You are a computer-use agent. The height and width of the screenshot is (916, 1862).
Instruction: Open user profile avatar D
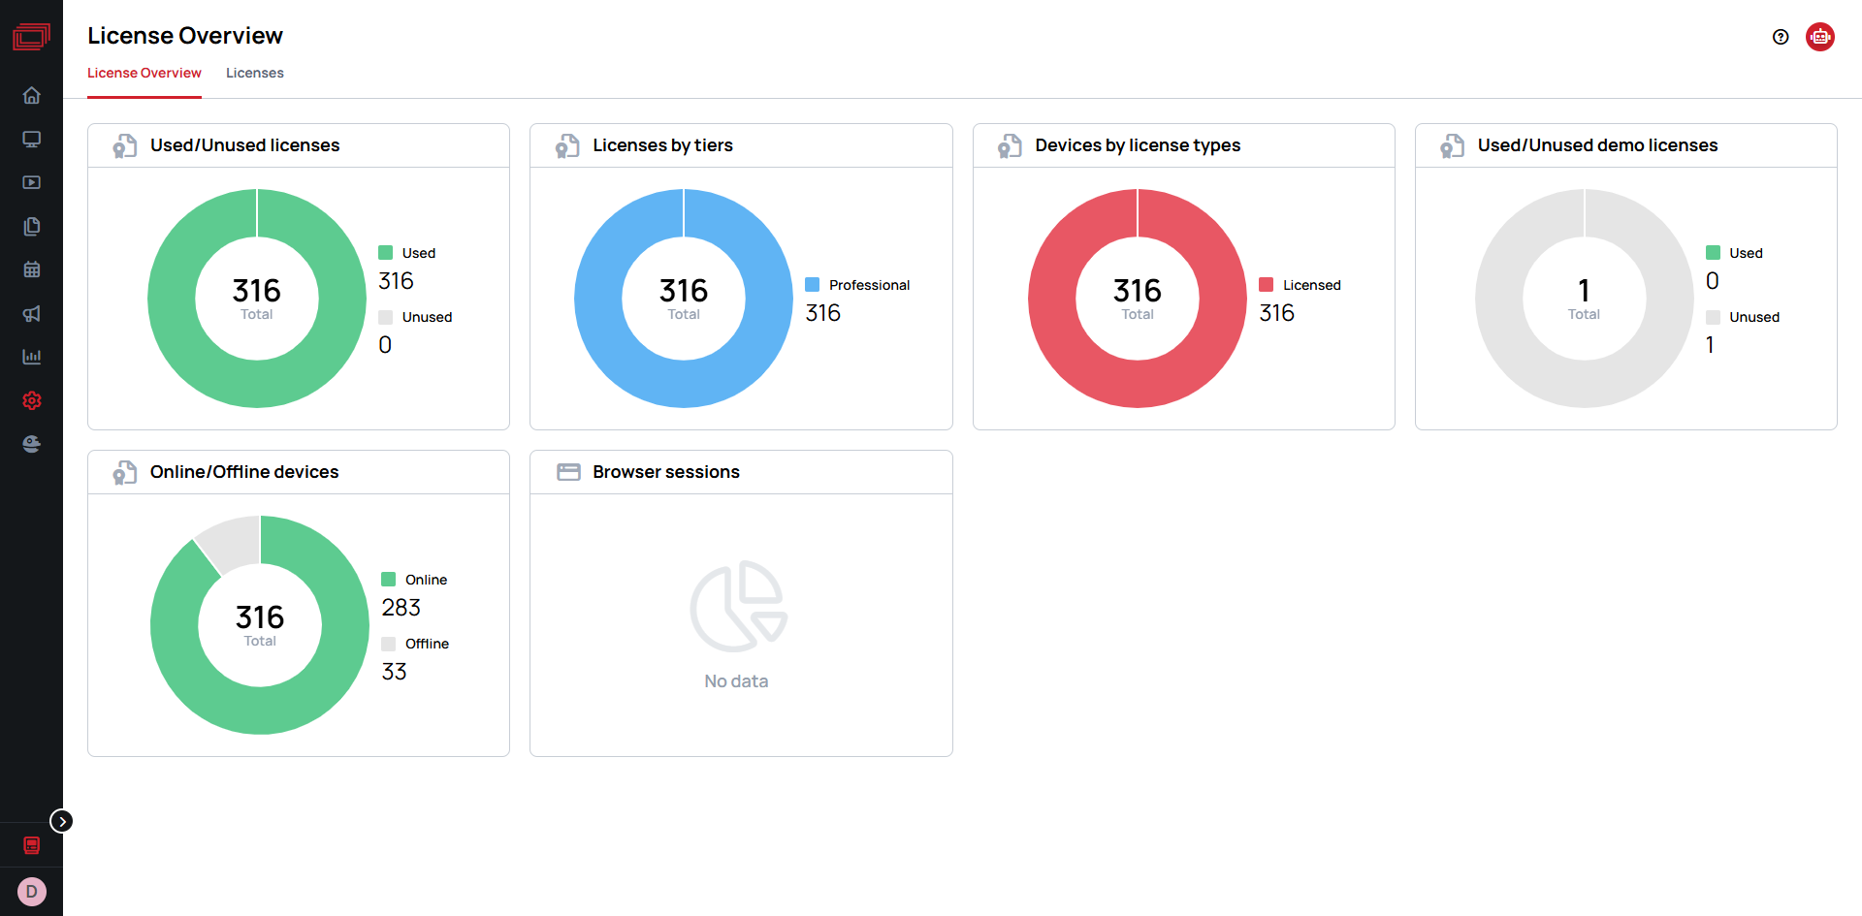(31, 891)
